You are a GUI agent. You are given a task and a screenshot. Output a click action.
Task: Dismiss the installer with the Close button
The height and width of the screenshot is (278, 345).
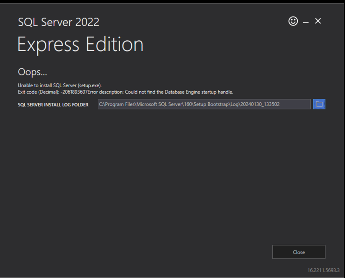[299, 252]
